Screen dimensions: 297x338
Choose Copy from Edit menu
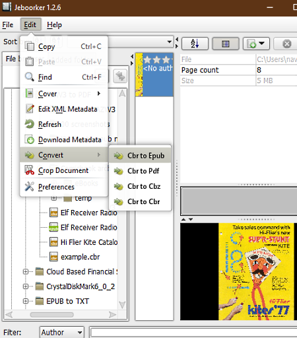click(64, 46)
